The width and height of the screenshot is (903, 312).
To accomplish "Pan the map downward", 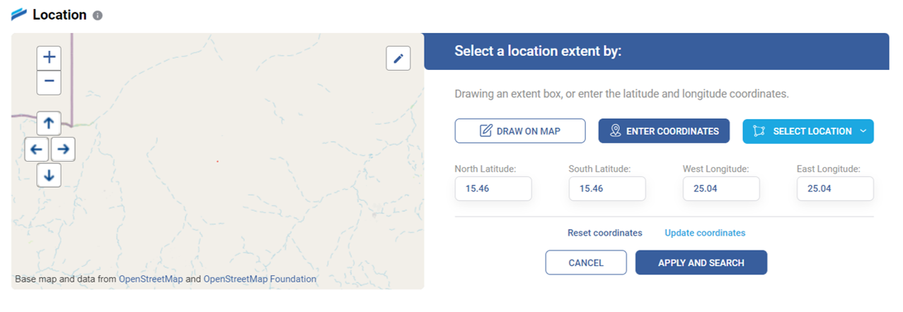I will pyautogui.click(x=49, y=175).
